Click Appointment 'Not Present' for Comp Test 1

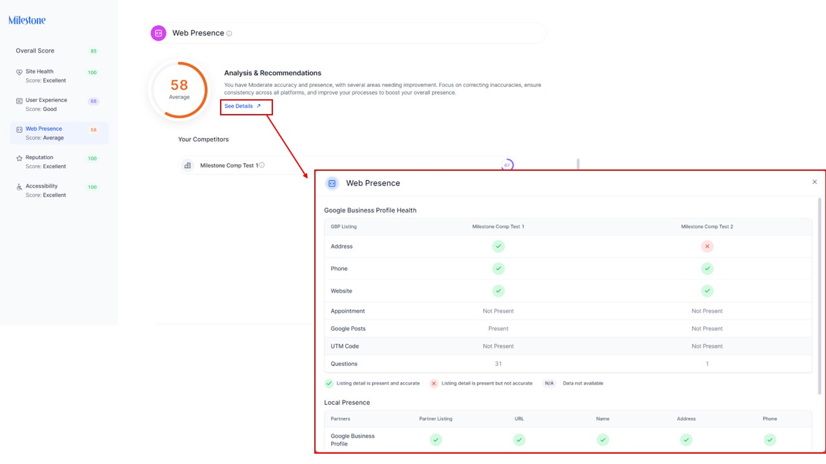[498, 311]
